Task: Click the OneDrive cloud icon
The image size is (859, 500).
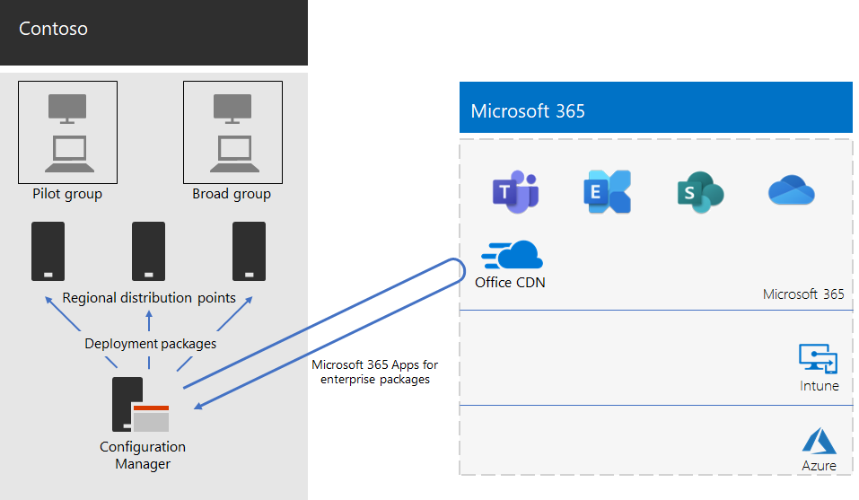Action: (x=791, y=190)
